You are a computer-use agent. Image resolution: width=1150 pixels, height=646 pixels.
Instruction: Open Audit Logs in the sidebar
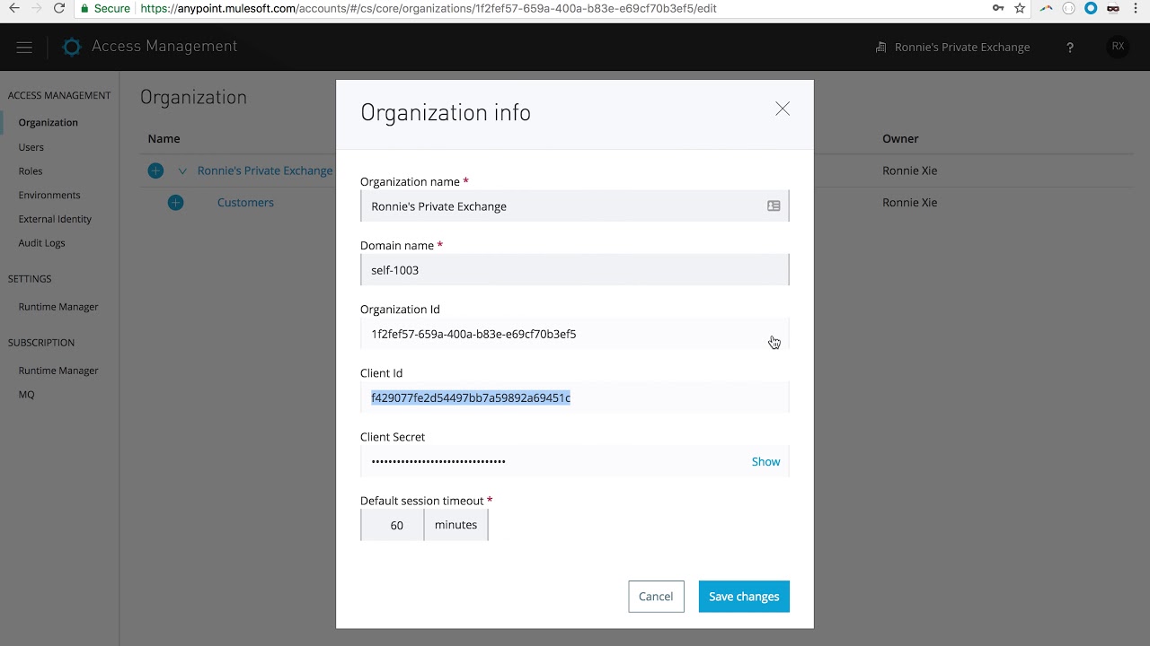tap(42, 243)
